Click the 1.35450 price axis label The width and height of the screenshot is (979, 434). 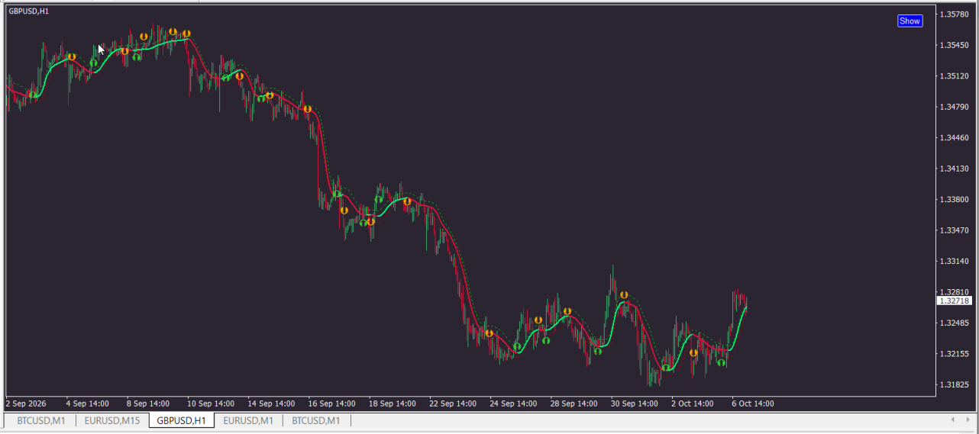(x=955, y=45)
